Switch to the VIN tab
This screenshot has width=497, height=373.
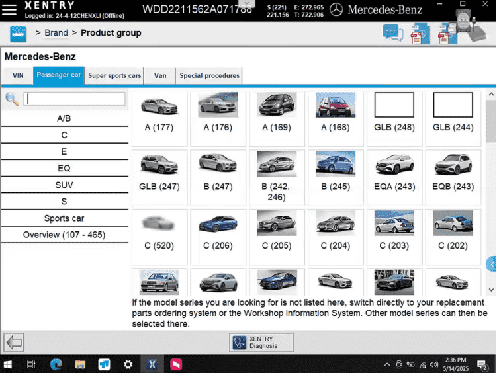pyautogui.click(x=18, y=75)
